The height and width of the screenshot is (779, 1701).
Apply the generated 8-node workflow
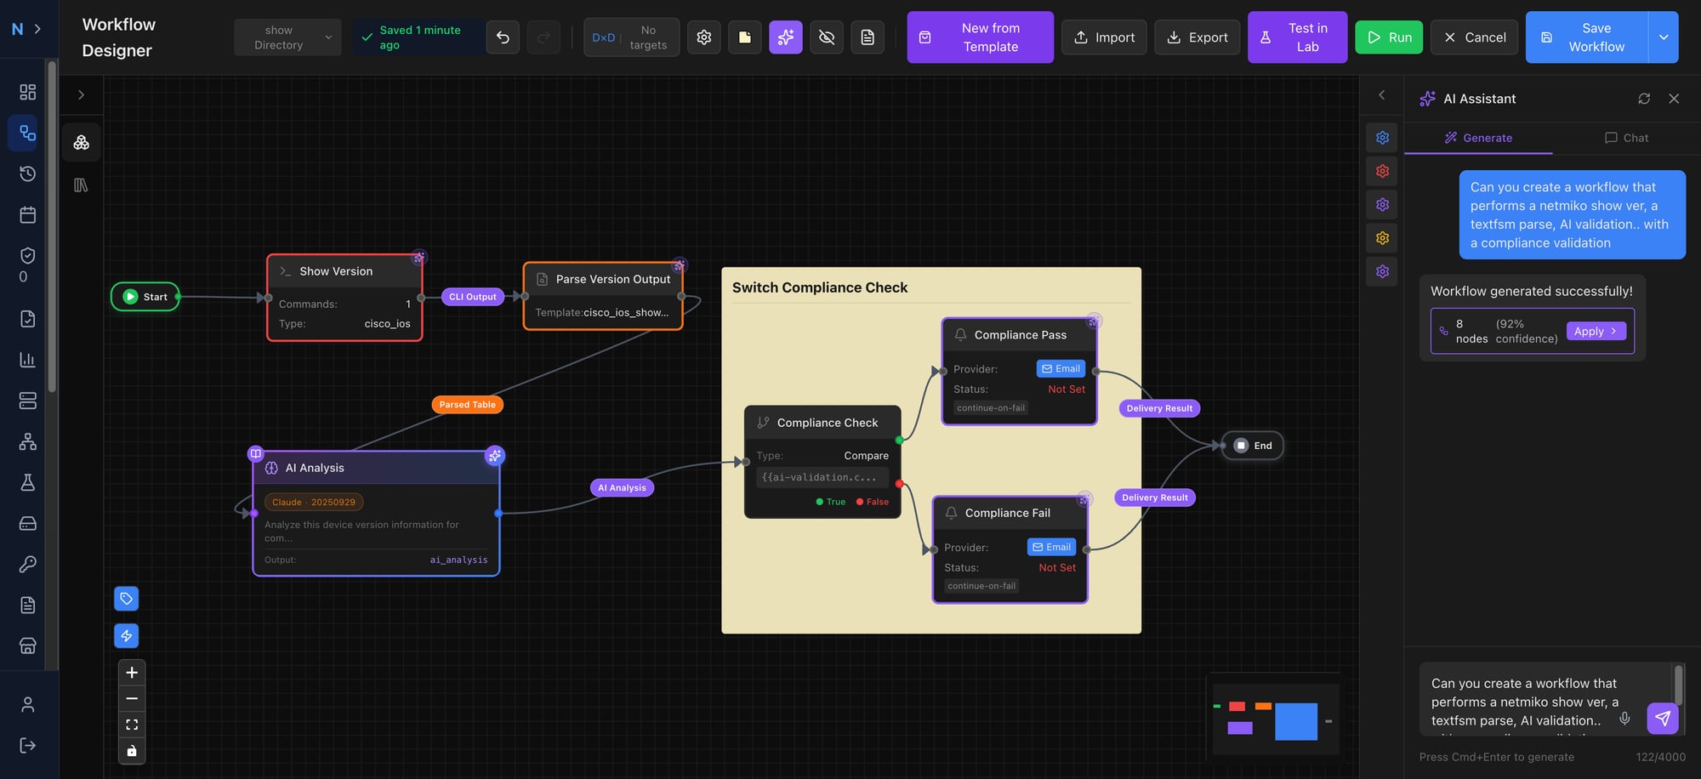tap(1596, 331)
